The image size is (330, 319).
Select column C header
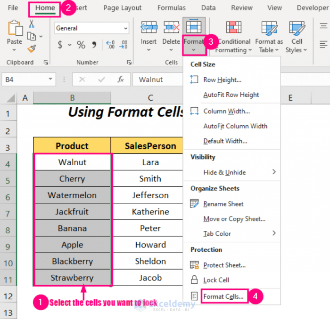coord(150,98)
